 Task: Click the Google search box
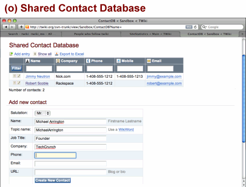coord(222,27)
